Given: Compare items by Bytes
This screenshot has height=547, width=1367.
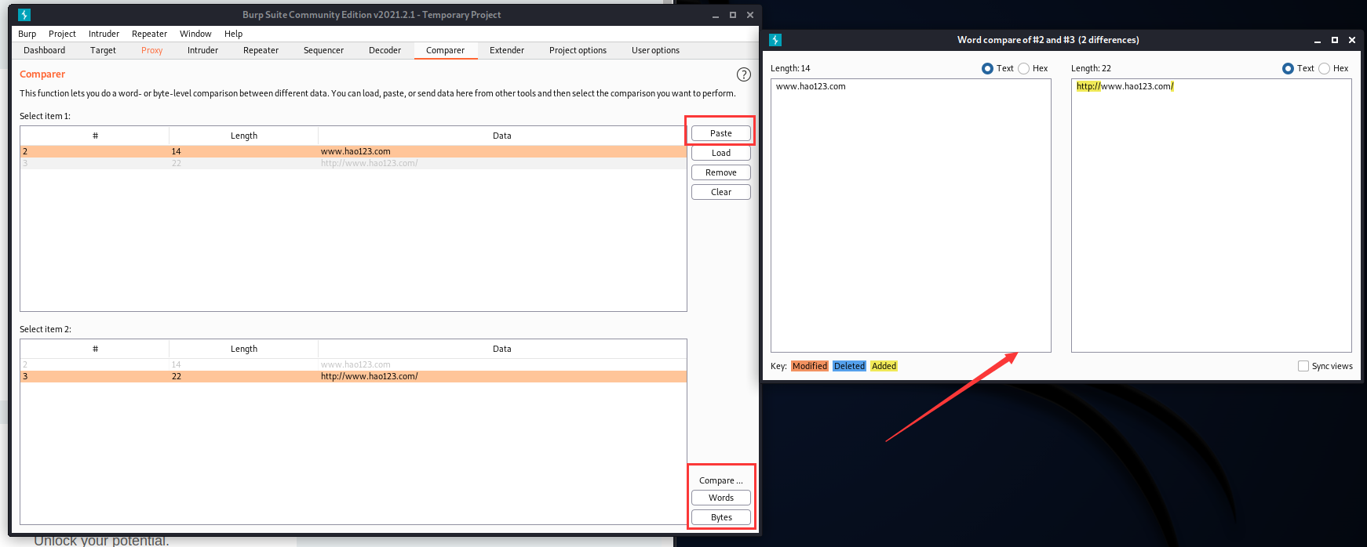Looking at the screenshot, I should (721, 517).
